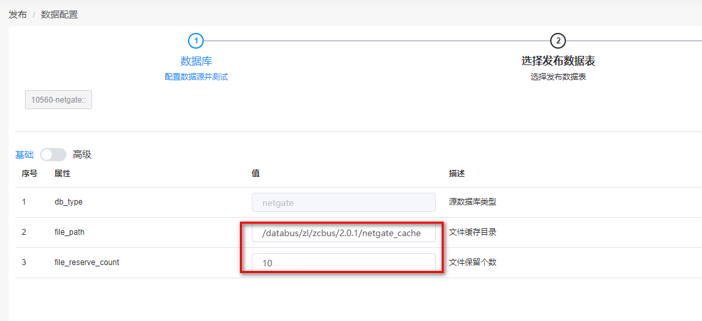Go to the 数据库 step title
The width and height of the screenshot is (702, 321).
(x=196, y=61)
